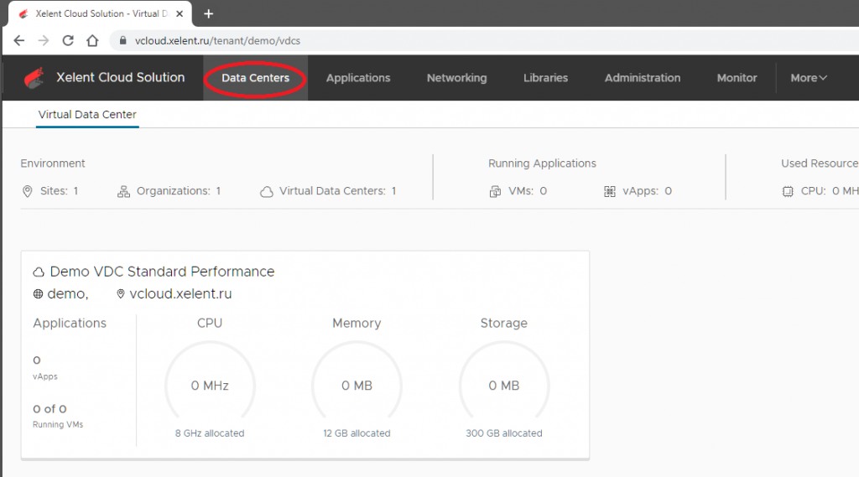Expand the More menu dropdown
This screenshot has width=859, height=477.
pyautogui.click(x=809, y=78)
